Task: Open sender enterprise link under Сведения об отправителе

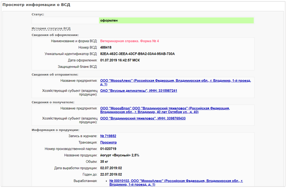Action: (175, 81)
